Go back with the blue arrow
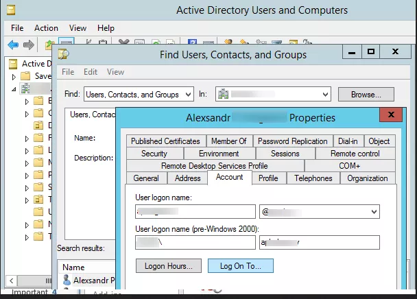This screenshot has width=417, height=299. (13, 45)
